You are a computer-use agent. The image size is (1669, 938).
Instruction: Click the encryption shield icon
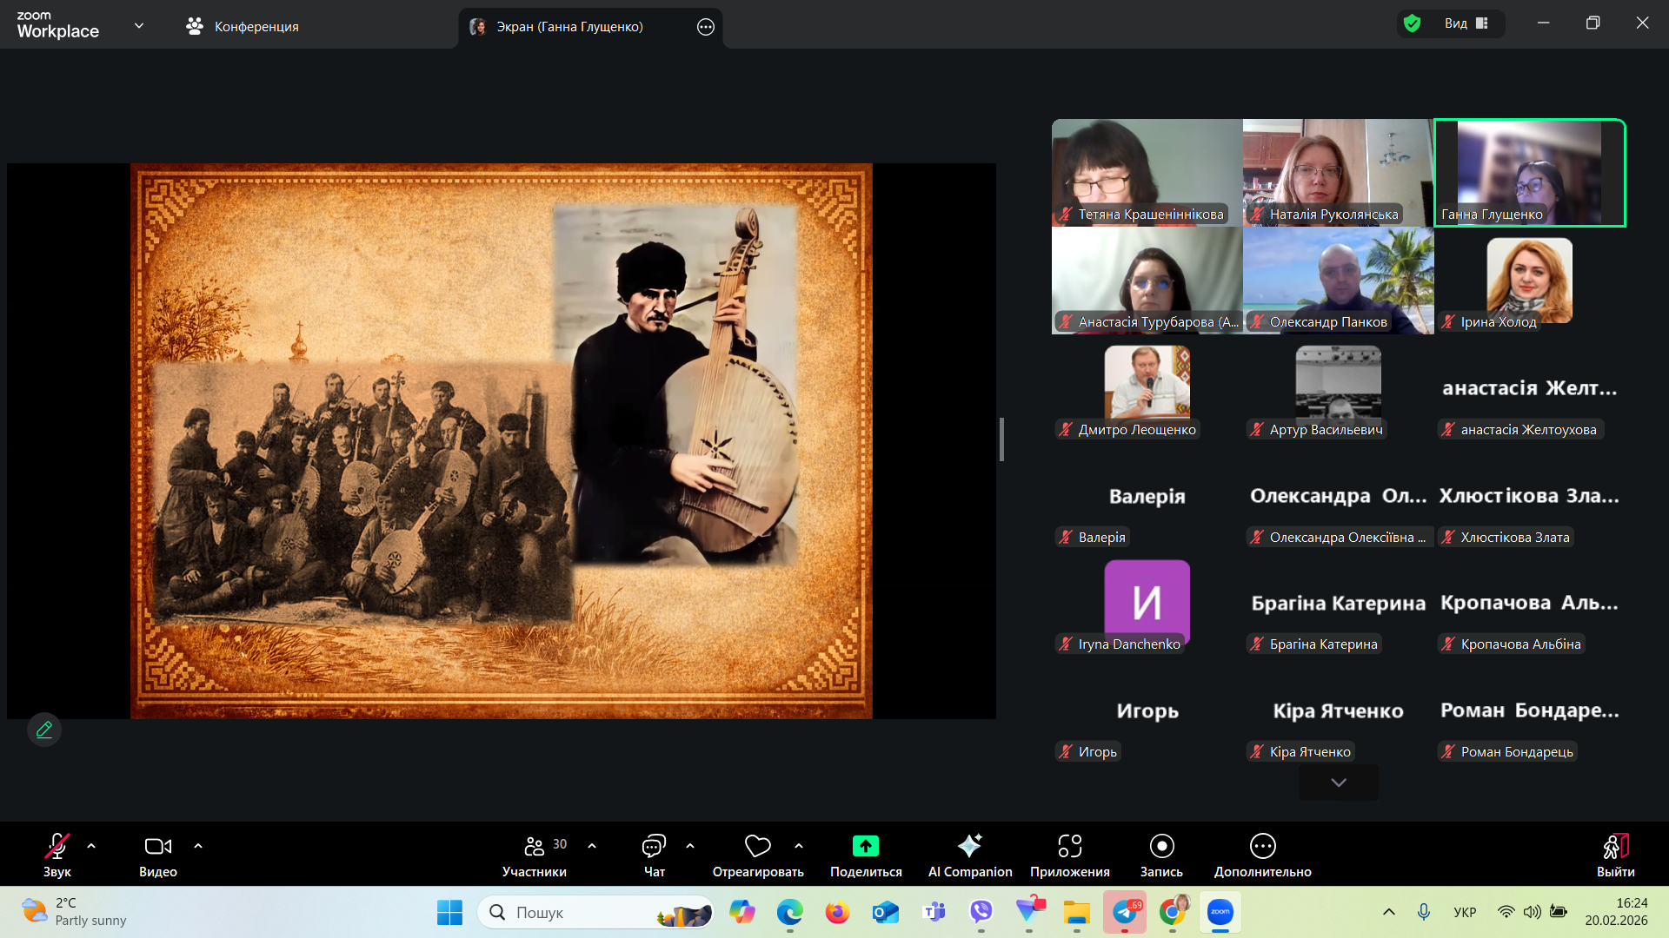coord(1413,23)
